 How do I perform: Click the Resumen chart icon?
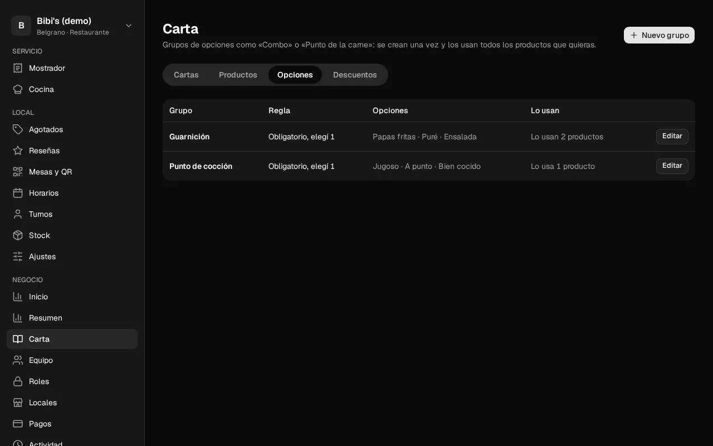18,318
